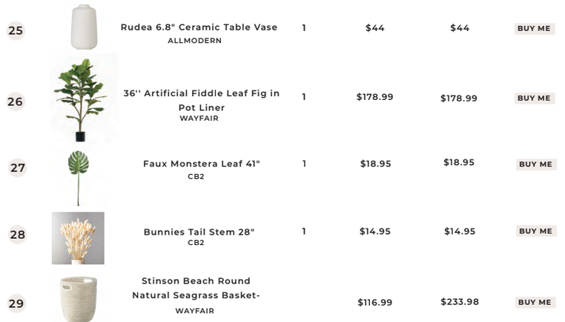
Task: Click the Faux Monstera Leaf 41" title
Action: point(201,164)
